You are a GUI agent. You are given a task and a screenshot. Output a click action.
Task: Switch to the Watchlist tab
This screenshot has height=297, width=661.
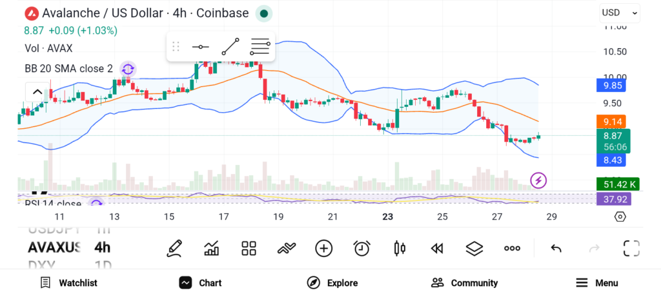click(68, 283)
